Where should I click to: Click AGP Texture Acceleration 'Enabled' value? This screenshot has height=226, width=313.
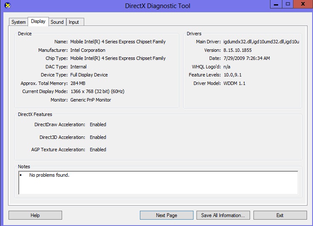[98, 150]
